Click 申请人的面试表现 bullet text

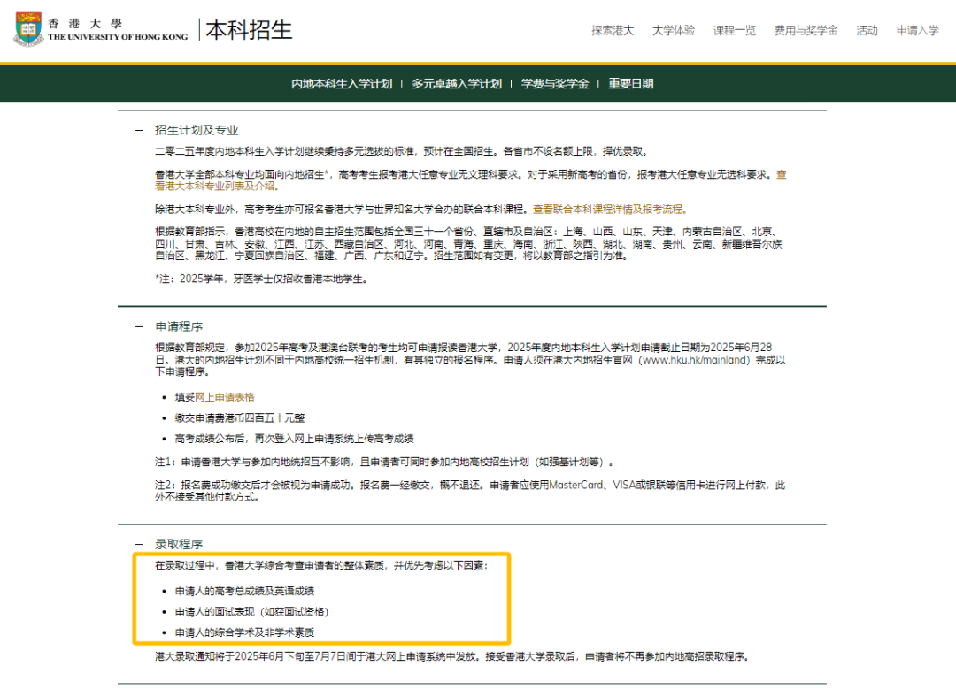[251, 612]
